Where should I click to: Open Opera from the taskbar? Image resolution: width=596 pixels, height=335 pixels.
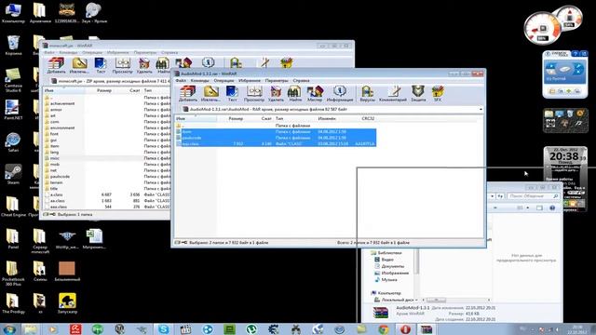405,329
